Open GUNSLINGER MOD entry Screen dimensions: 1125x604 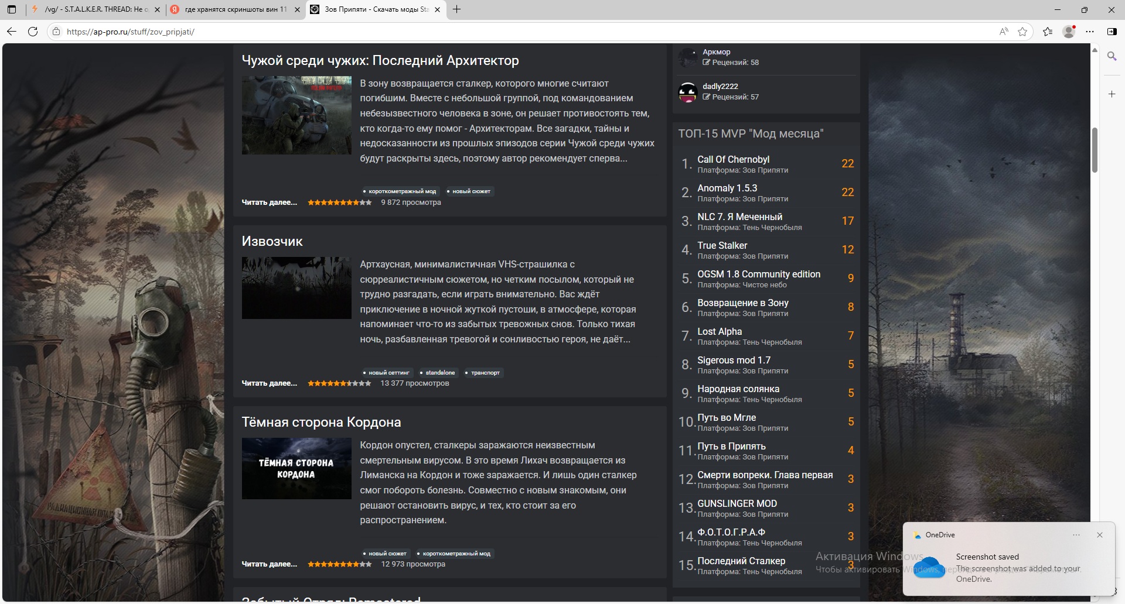click(x=737, y=503)
